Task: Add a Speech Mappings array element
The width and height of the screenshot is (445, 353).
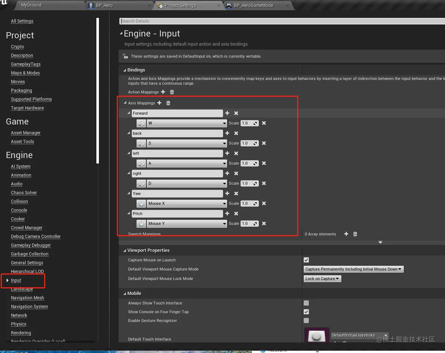Action: pos(346,234)
